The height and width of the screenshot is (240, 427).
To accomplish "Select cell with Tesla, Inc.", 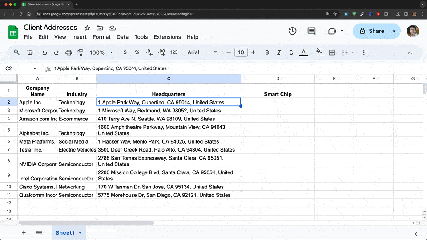I will tap(37, 150).
